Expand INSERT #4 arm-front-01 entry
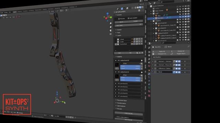The image size is (220, 123). (116, 86)
